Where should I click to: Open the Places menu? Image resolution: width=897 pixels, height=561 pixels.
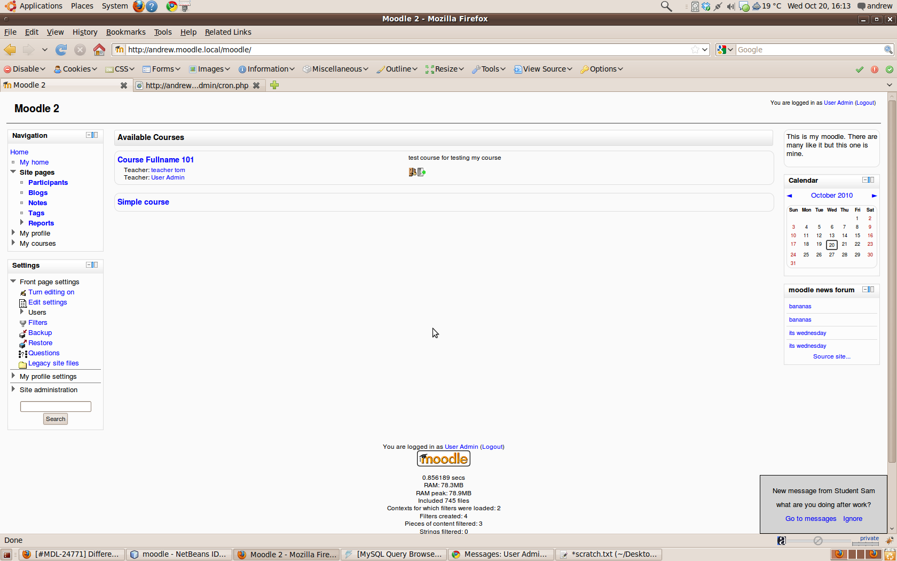(x=82, y=6)
